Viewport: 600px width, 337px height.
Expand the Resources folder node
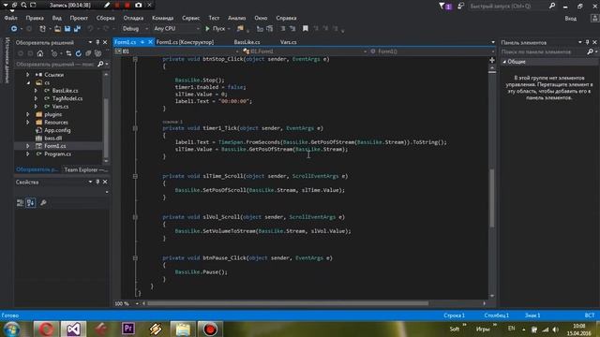pyautogui.click(x=28, y=123)
